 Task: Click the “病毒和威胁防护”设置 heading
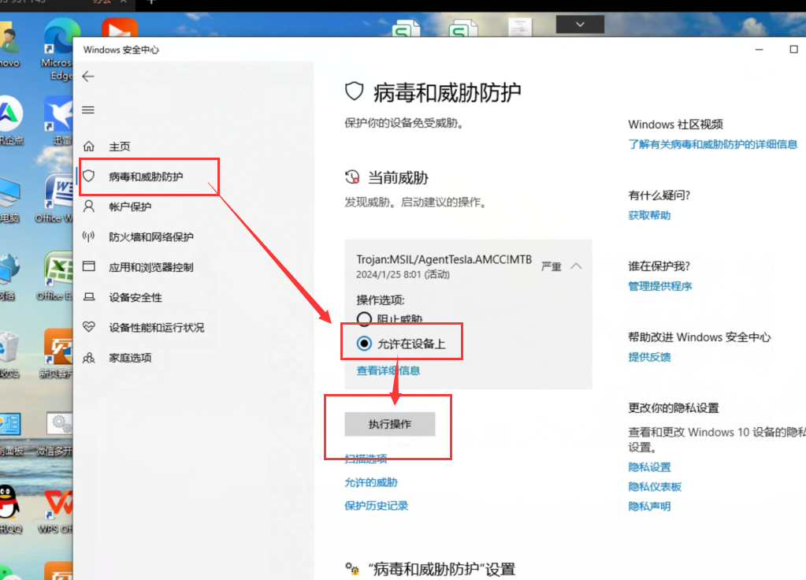click(442, 569)
